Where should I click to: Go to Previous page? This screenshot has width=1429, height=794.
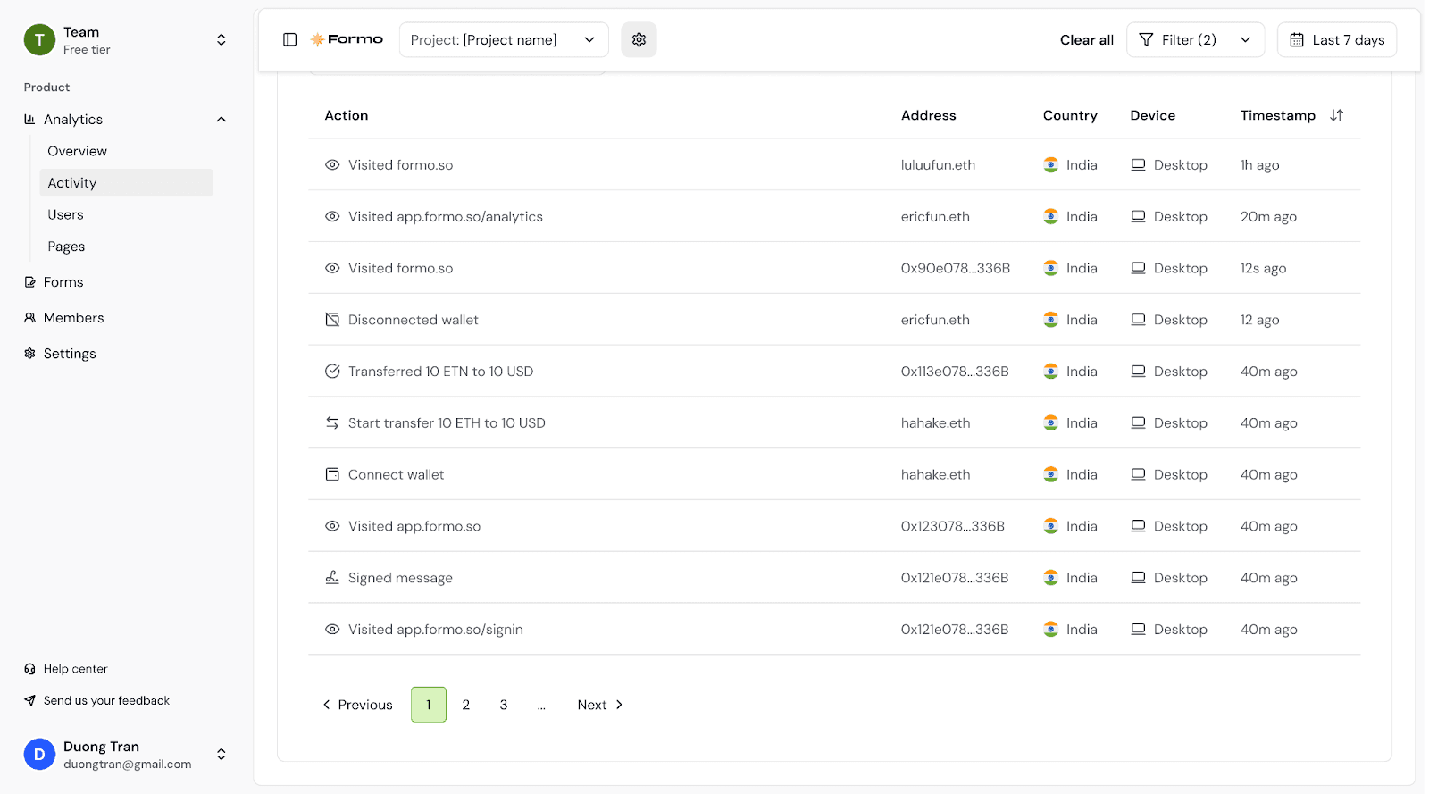click(x=357, y=705)
